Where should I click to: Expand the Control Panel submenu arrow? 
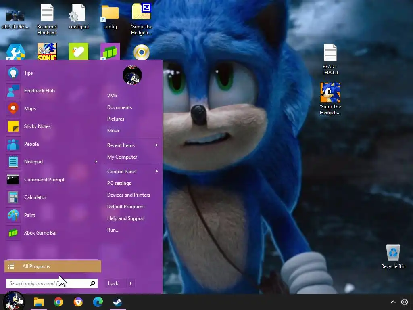(157, 171)
